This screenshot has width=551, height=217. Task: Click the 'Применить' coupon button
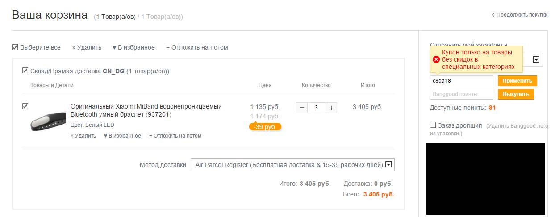tap(518, 81)
